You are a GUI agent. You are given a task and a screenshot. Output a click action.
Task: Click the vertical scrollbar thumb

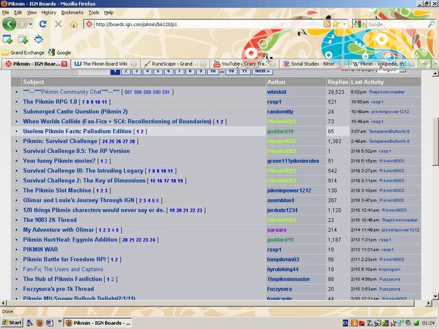[x=436, y=141]
